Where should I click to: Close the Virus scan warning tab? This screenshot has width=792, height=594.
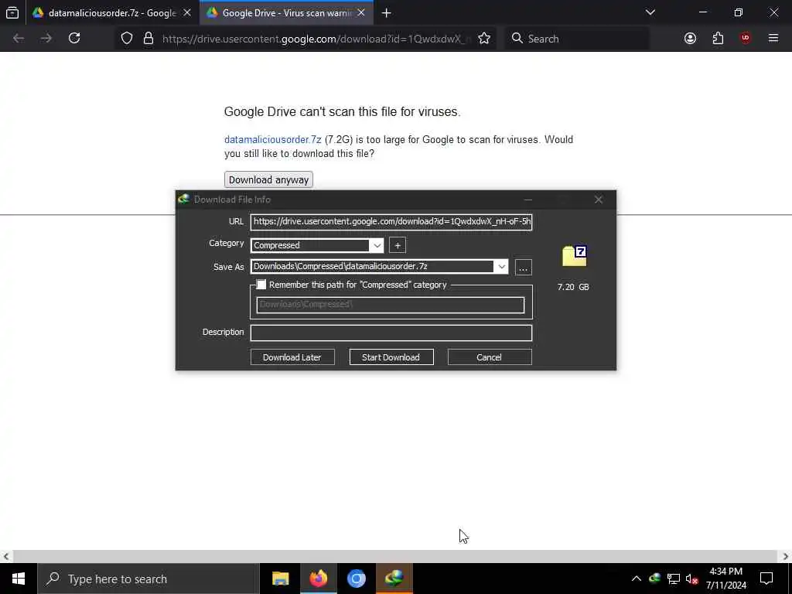coord(361,13)
